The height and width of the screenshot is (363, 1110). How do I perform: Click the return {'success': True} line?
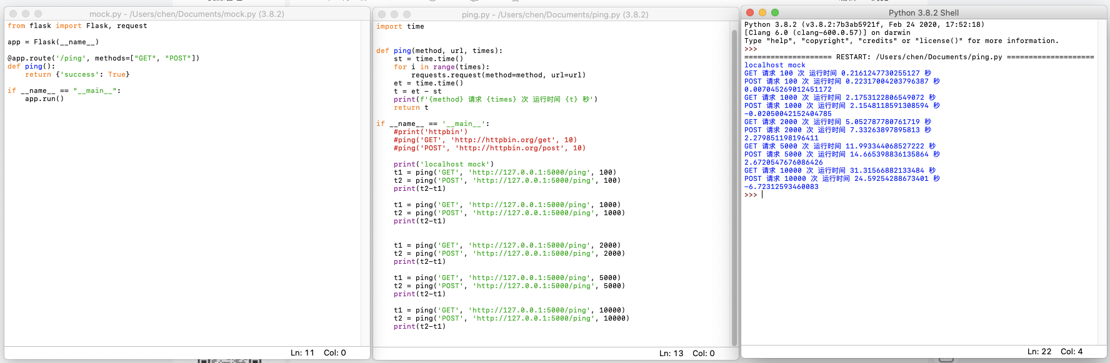(77, 75)
